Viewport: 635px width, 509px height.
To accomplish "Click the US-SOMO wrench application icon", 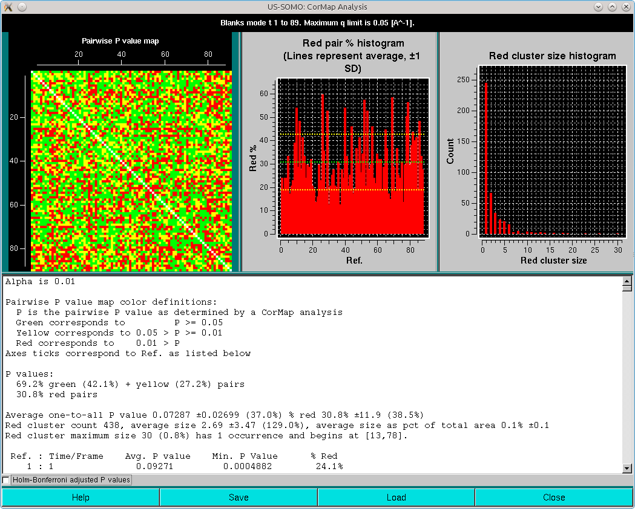I will pos(8,6).
